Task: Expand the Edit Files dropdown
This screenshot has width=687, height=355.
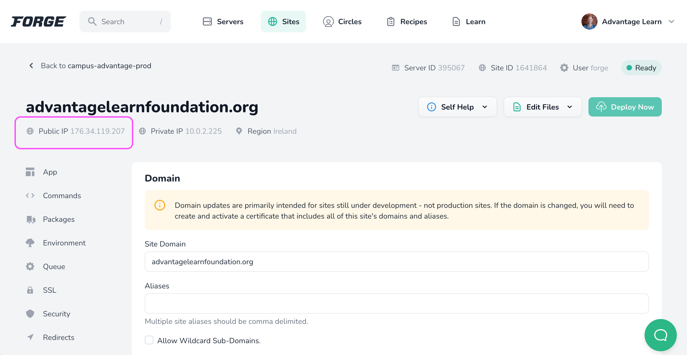Action: click(543, 107)
